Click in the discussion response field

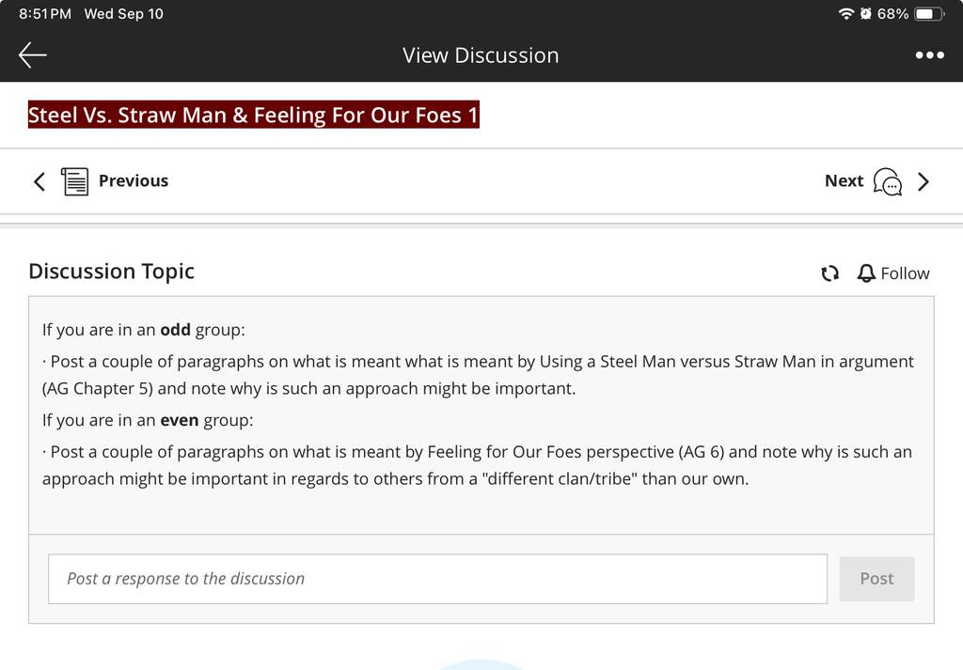coord(437,579)
